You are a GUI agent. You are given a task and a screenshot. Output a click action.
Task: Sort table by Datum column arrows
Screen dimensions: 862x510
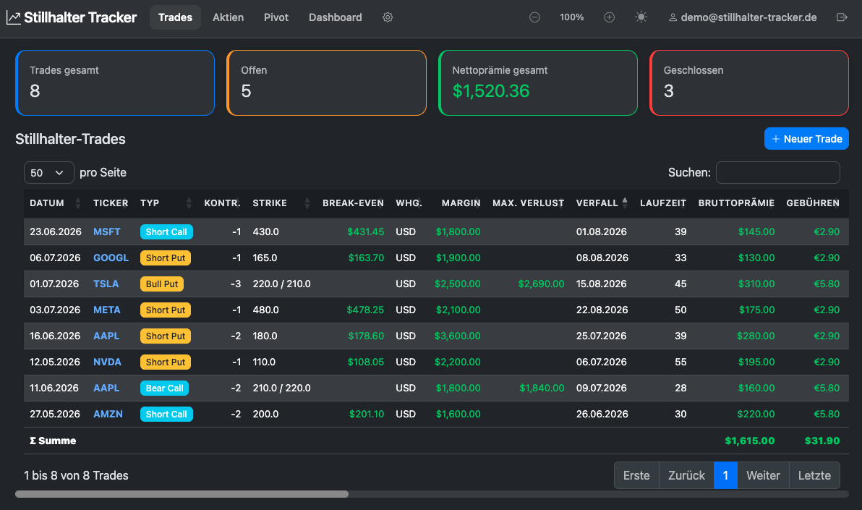coord(77,203)
